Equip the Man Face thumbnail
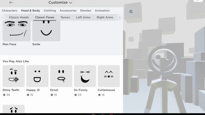This screenshot has height=115, width=205. pyautogui.click(x=16, y=31)
